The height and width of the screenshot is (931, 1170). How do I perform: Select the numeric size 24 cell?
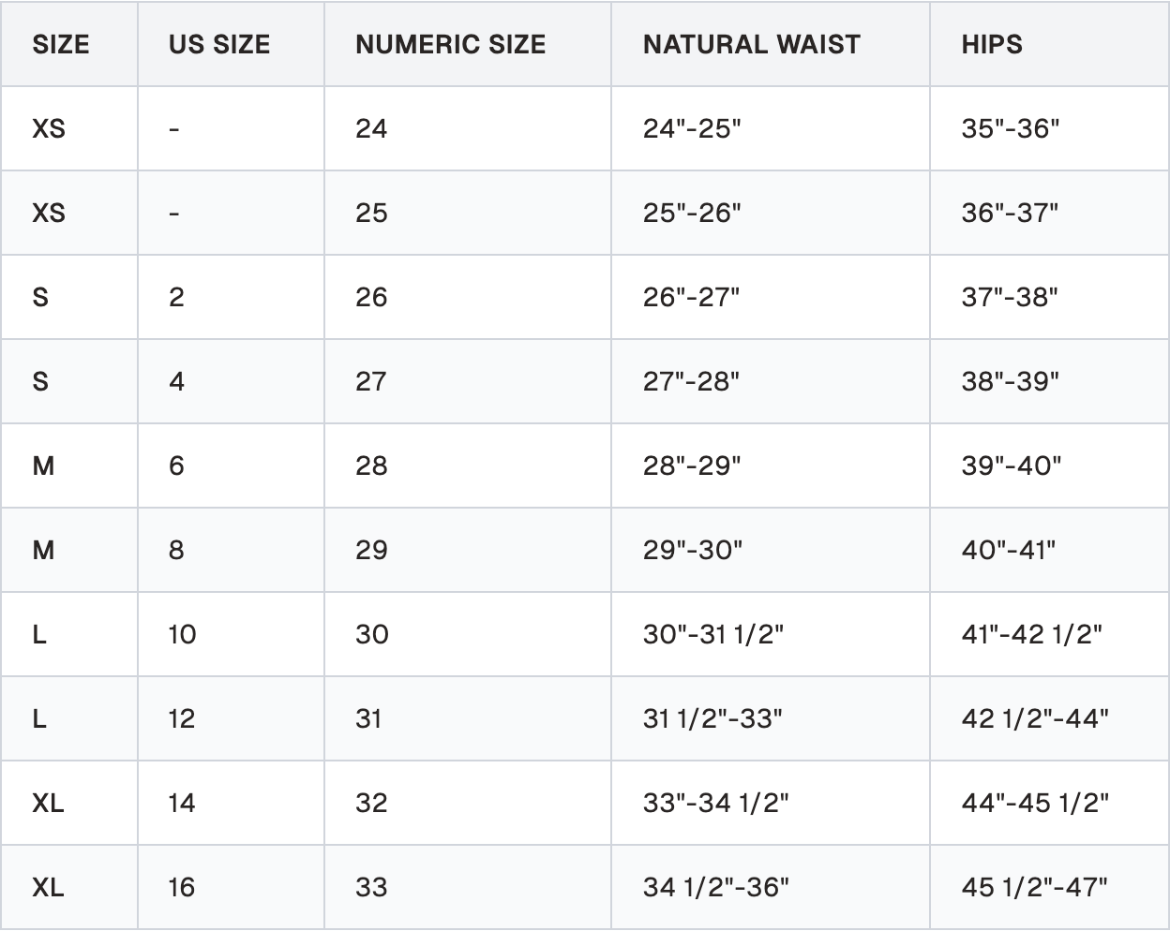pos(468,128)
